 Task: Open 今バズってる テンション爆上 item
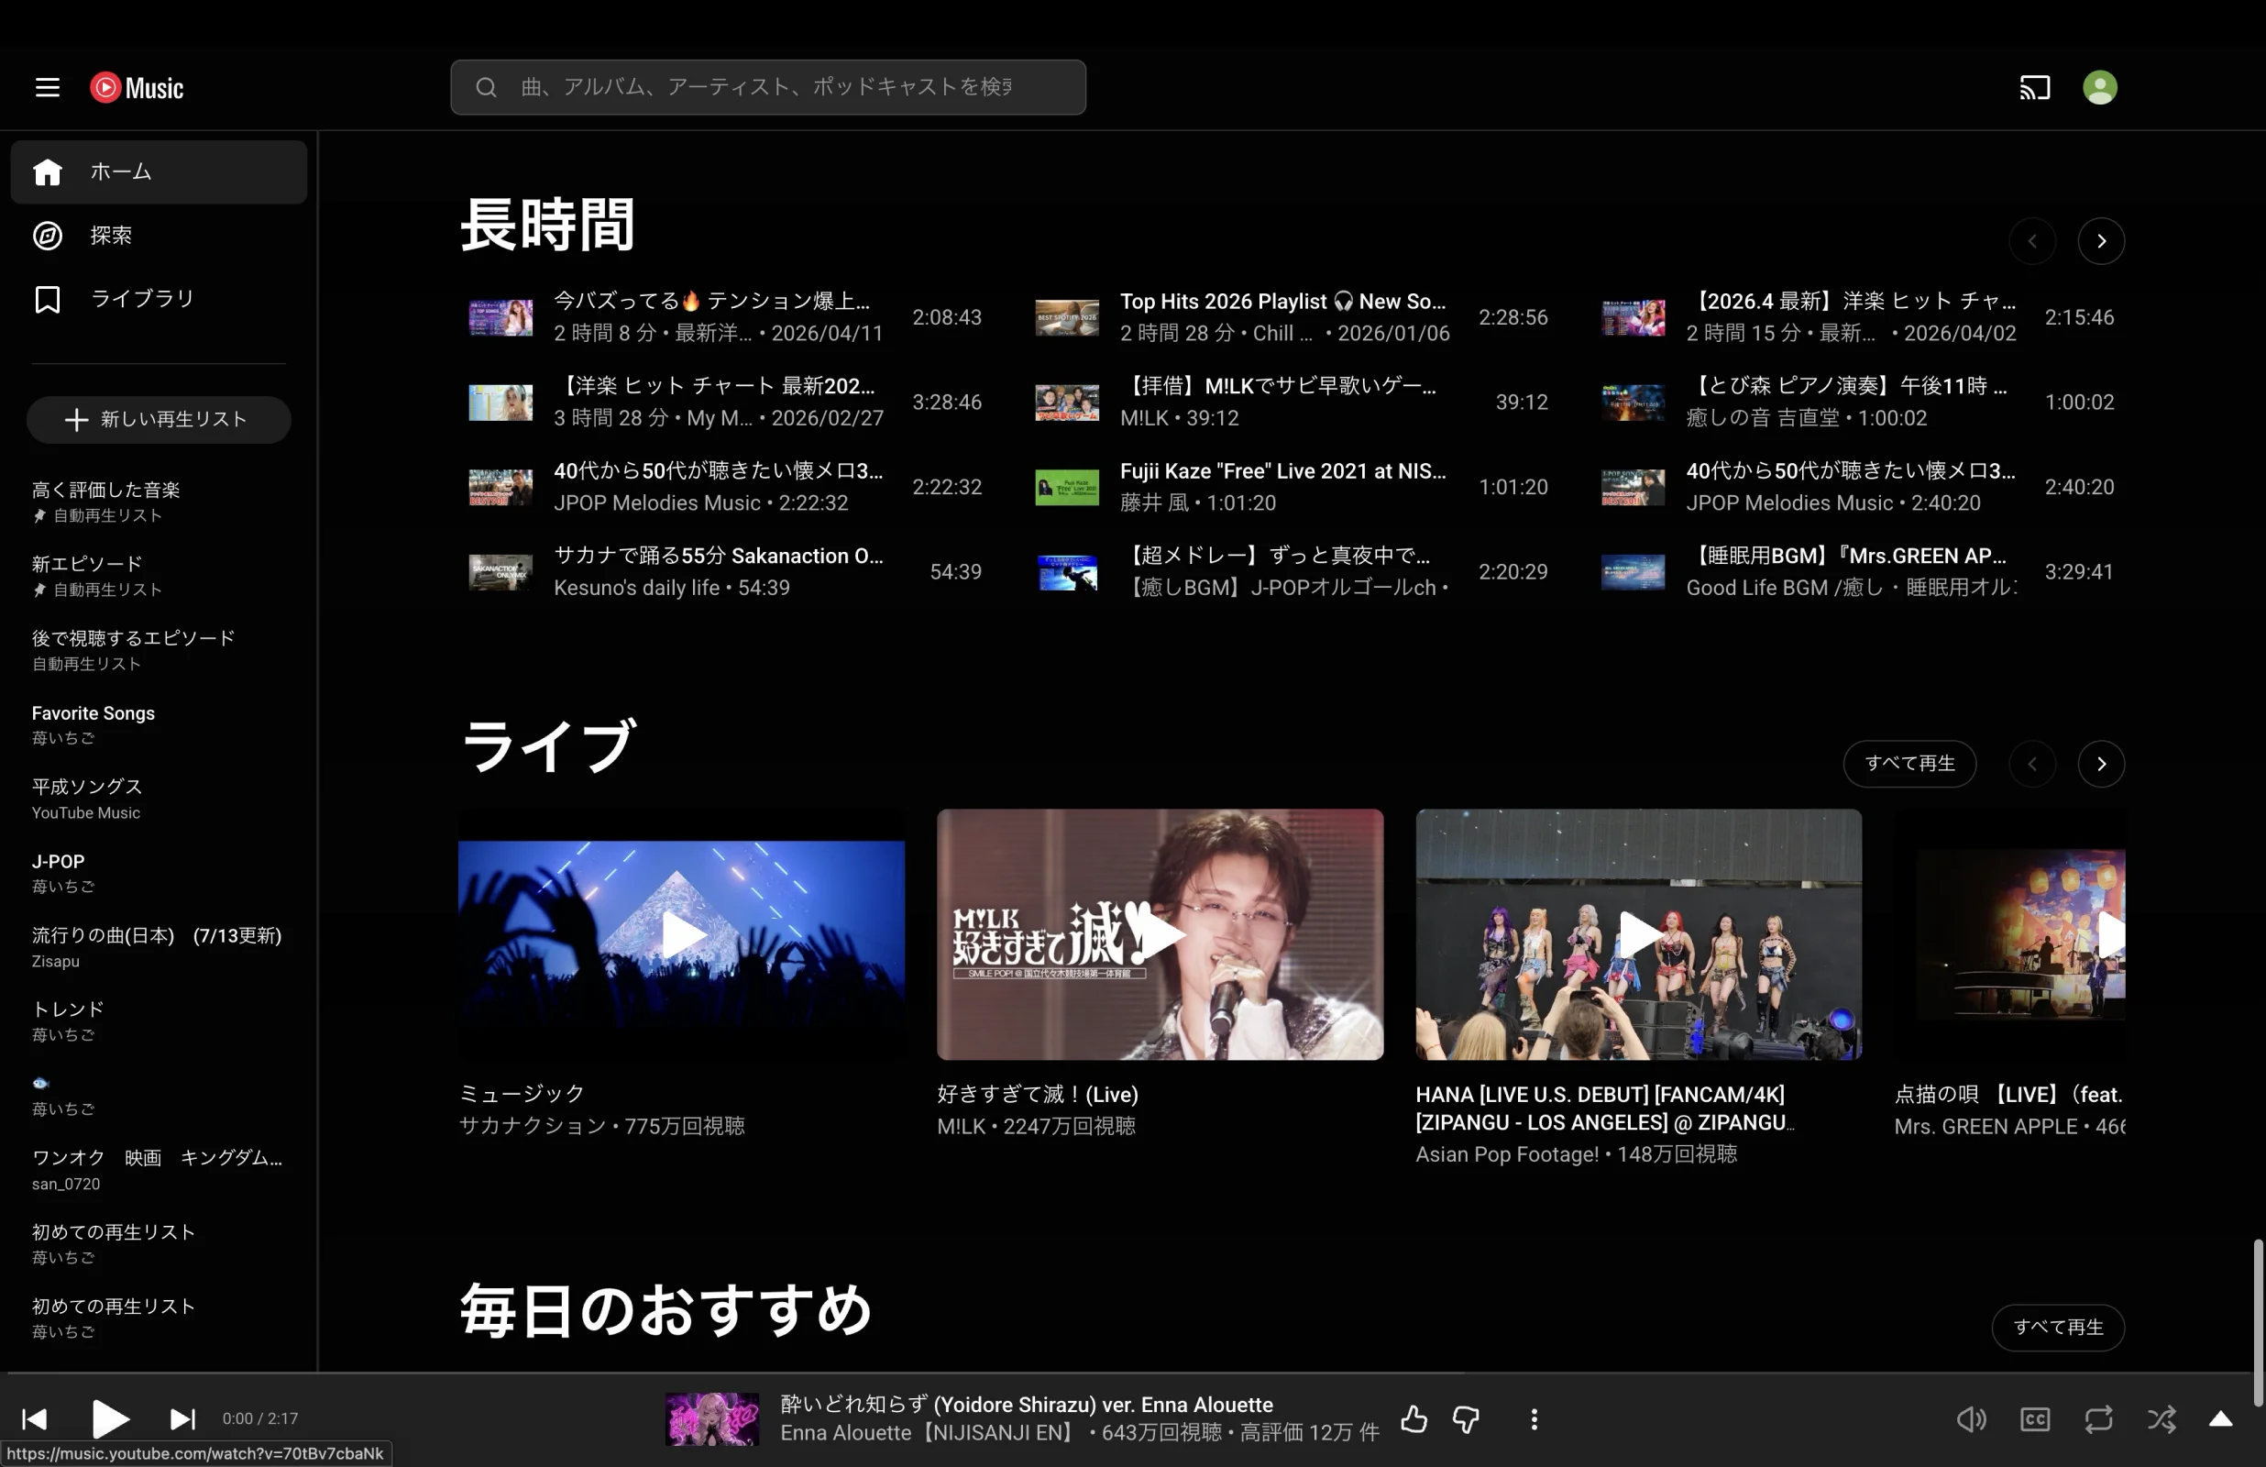coord(712,302)
